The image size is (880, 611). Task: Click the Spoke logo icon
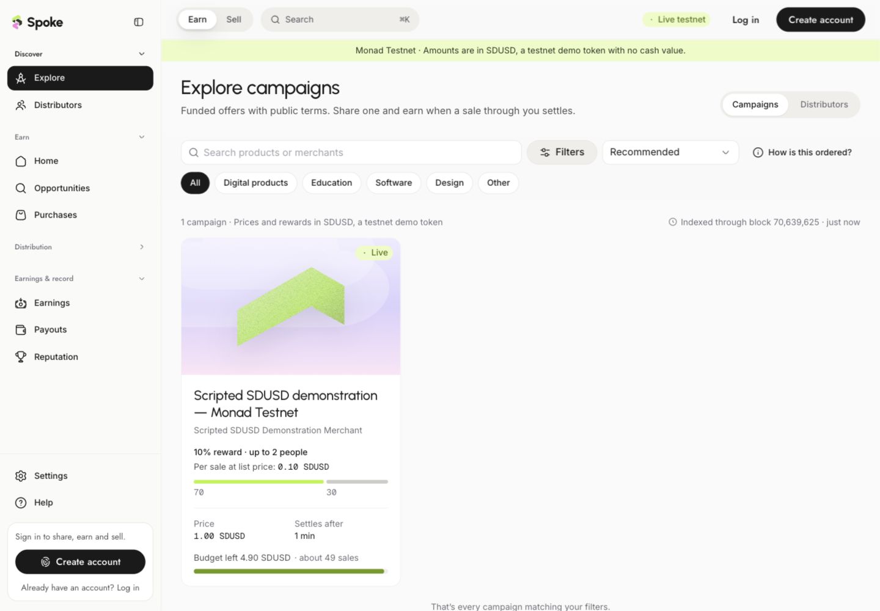[x=17, y=23]
